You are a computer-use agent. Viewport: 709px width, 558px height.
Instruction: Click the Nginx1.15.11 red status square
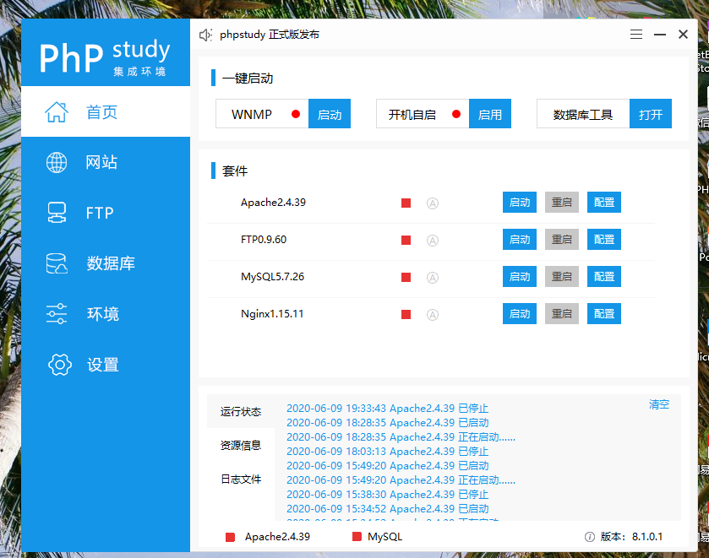click(406, 314)
